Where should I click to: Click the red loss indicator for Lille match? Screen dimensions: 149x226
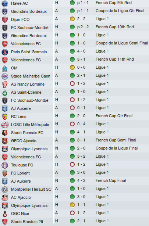72,124
